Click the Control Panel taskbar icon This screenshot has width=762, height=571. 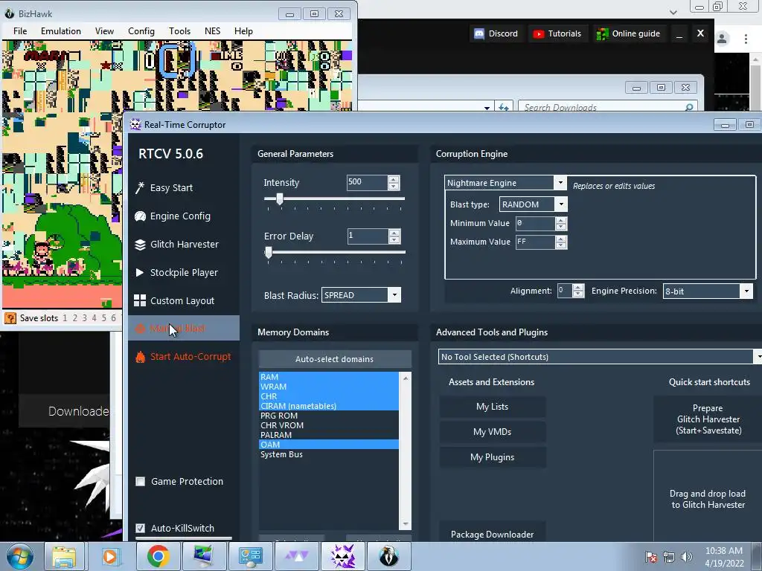[250, 556]
